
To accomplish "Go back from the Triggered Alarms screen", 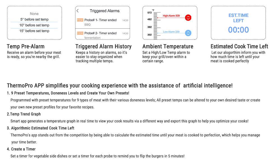I will point(78,11).
